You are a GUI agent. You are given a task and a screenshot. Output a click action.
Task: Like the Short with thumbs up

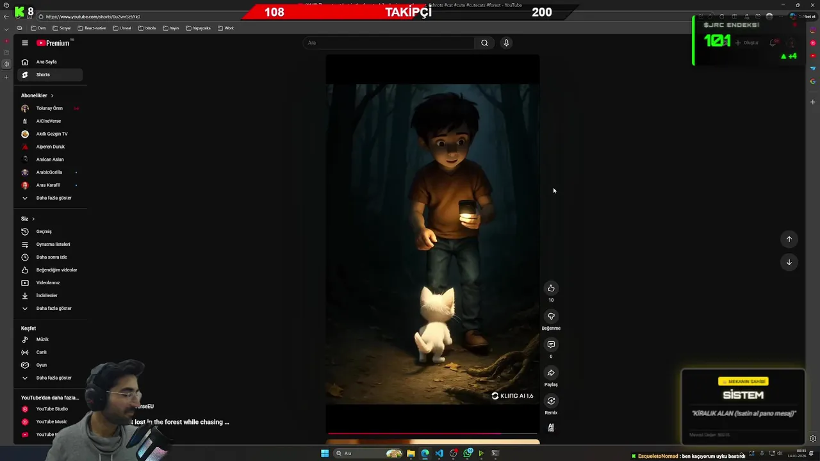tap(551, 288)
